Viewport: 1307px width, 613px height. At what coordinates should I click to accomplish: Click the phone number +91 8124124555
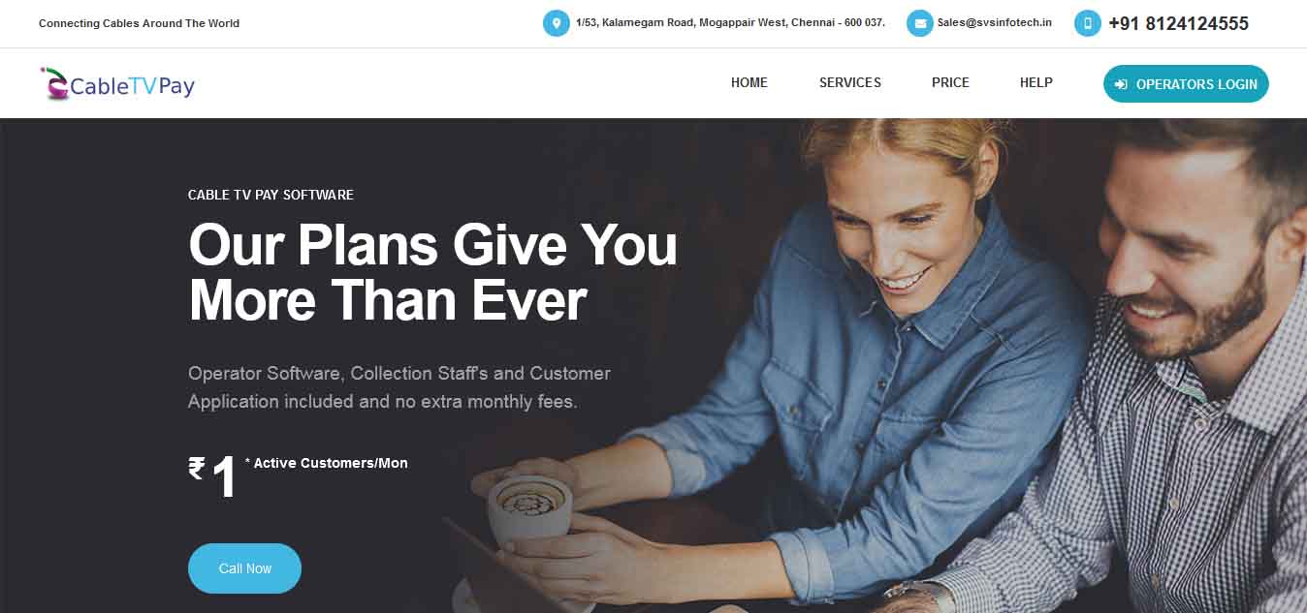[x=1178, y=23]
